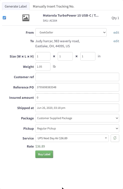Click the package width field
Screen dimensions: 123x189
(x=43, y=56)
